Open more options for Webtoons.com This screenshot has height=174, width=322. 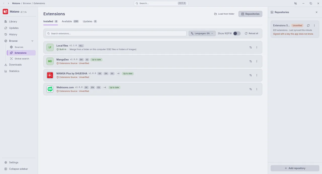(257, 89)
